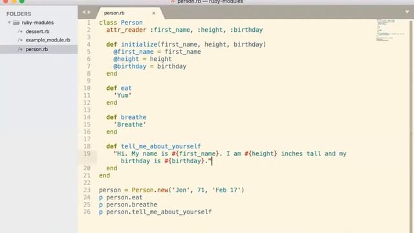Screen dimensions: 414x233
Task: Close the person.rb tab
Action: point(154,13)
